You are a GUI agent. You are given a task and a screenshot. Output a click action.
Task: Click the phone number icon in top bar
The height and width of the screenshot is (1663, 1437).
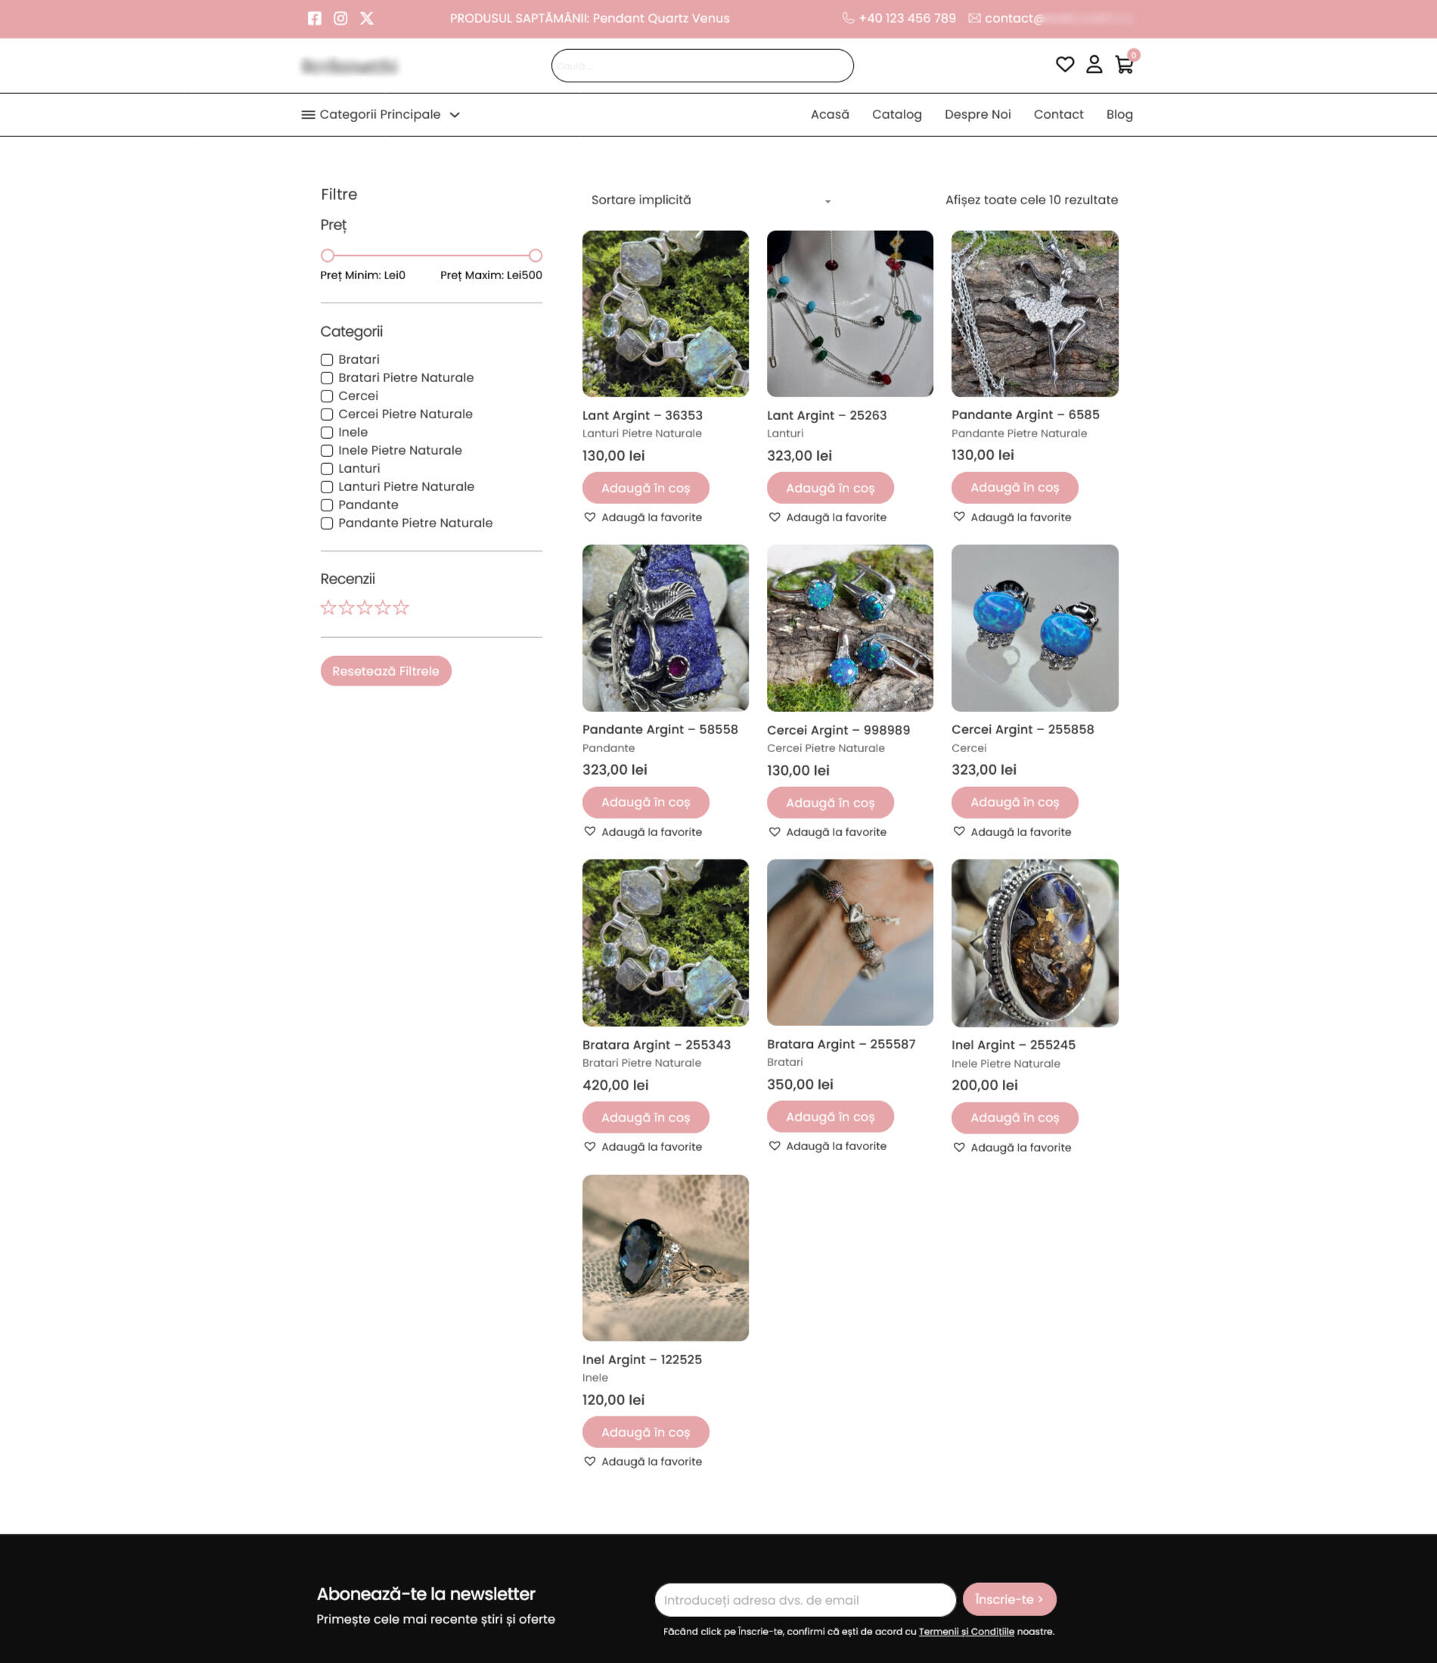coord(848,18)
